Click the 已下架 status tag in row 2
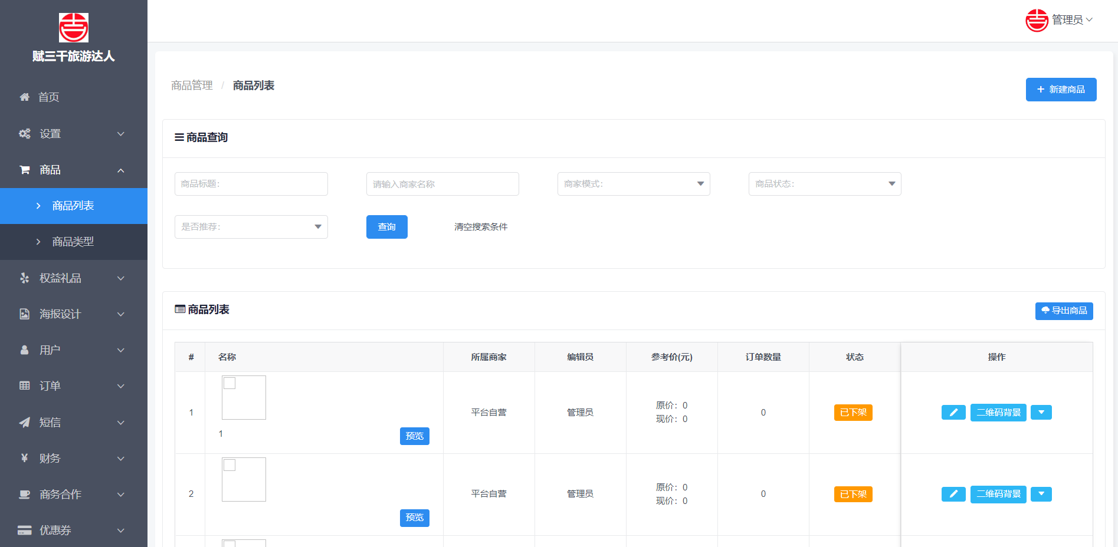This screenshot has height=547, width=1118. click(853, 494)
